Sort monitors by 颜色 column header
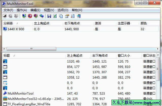The width and height of the screenshot is (162, 106). coord(149,23)
